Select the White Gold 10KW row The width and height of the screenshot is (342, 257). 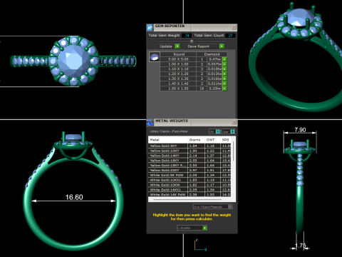click(190, 185)
